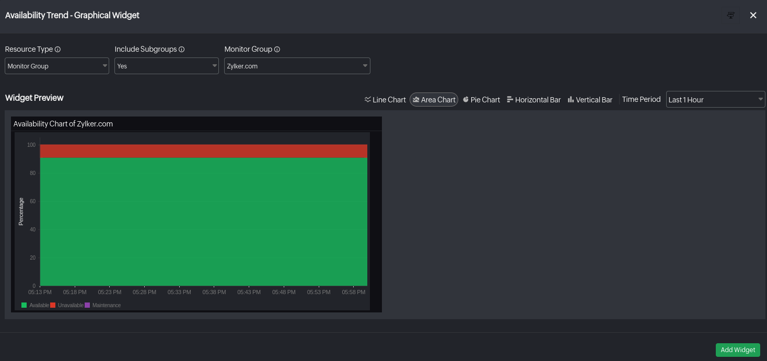Click the 05:33 PM axis label

[179, 292]
